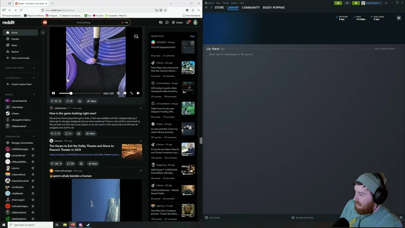Open the 139 comments on Oscars post
Image resolution: width=405 pixels, height=228 pixels.
click(71, 164)
